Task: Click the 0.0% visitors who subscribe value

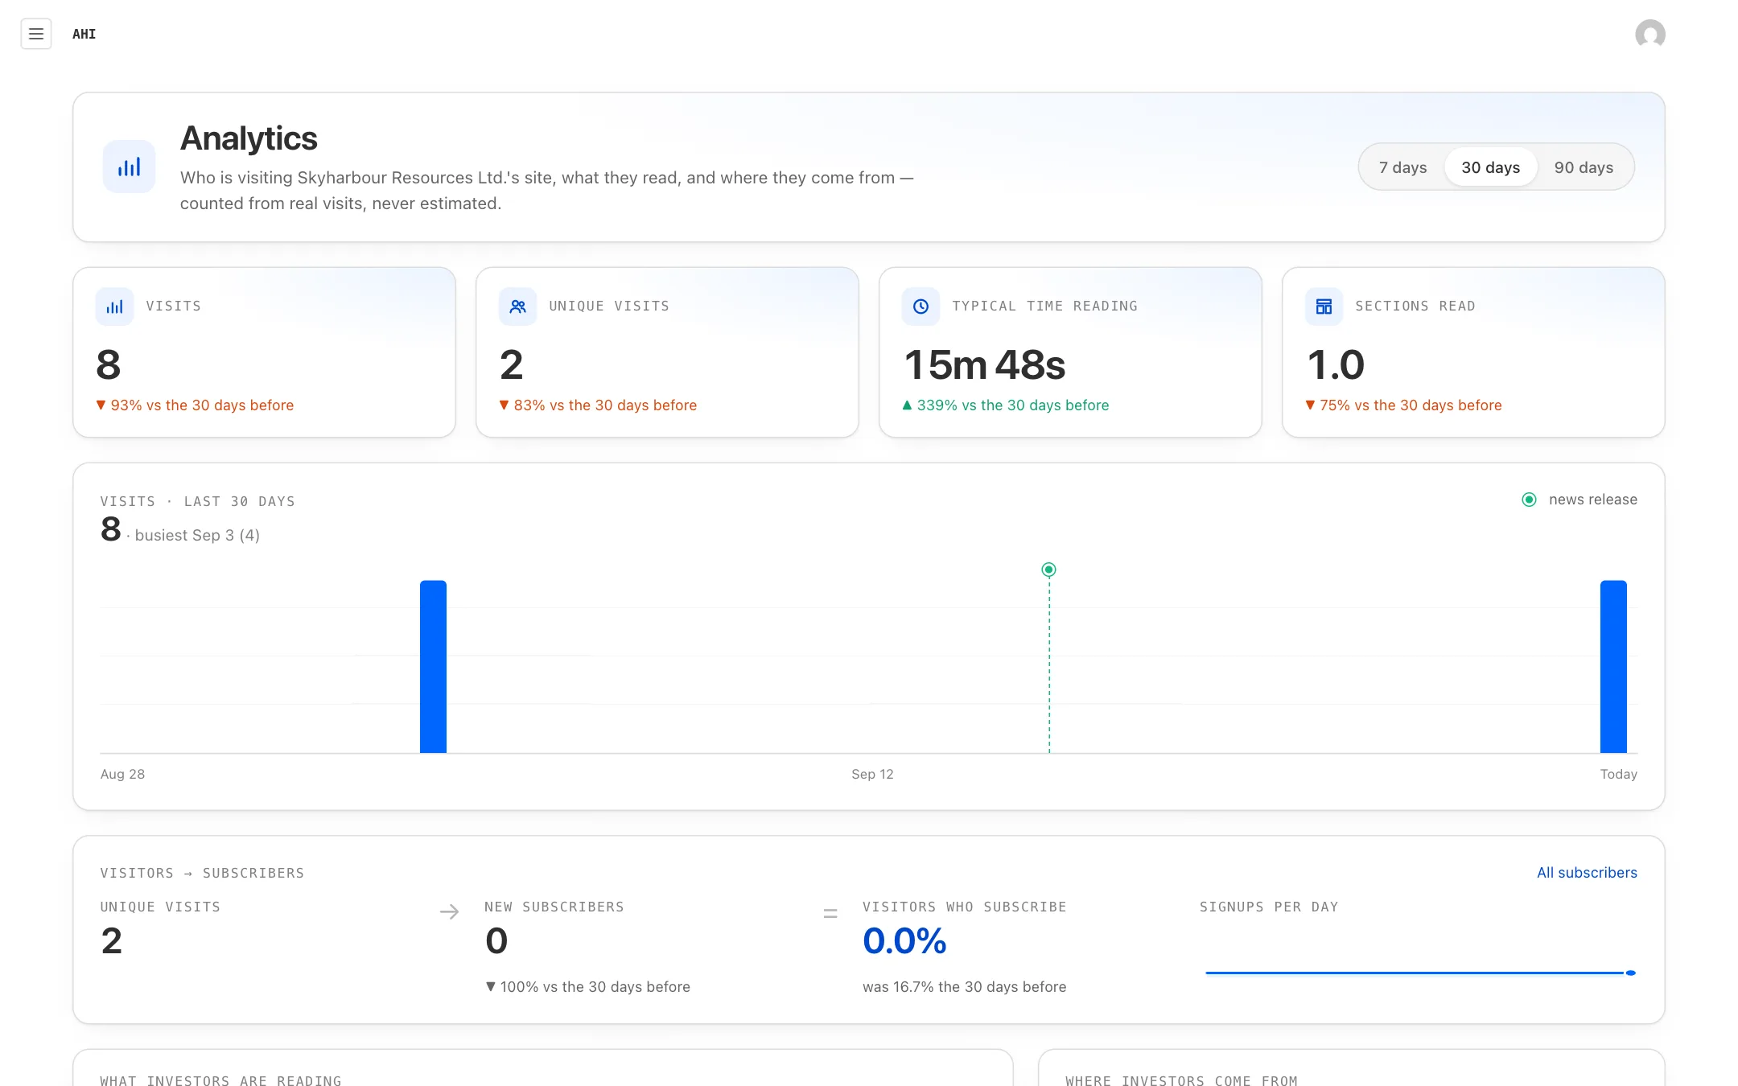Action: [904, 940]
